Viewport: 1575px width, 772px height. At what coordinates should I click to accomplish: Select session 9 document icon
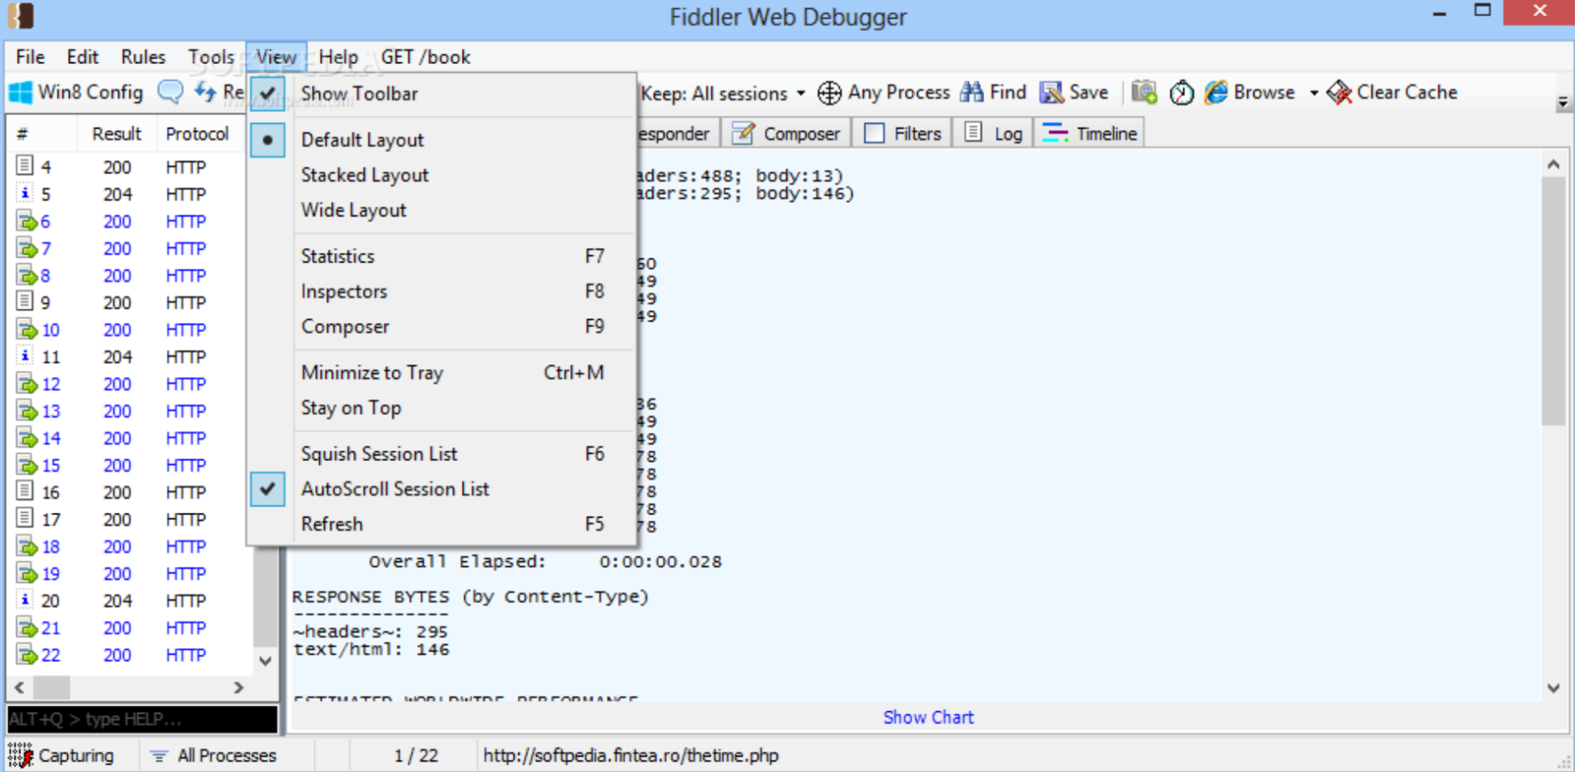point(25,301)
